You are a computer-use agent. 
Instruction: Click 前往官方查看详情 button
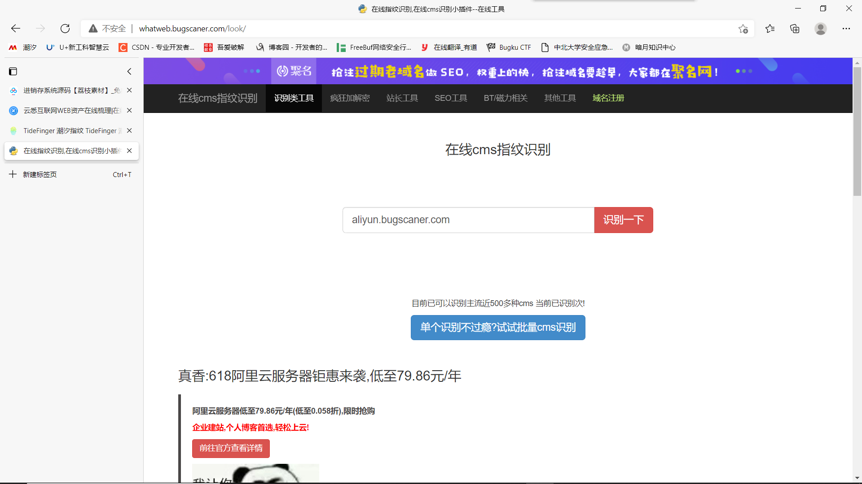[x=231, y=448]
